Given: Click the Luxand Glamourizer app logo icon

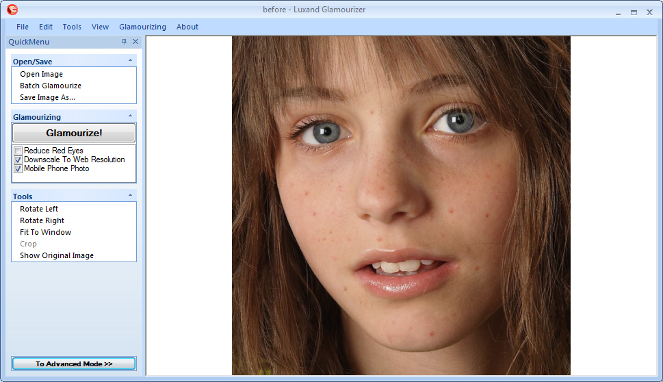Looking at the screenshot, I should click(12, 10).
